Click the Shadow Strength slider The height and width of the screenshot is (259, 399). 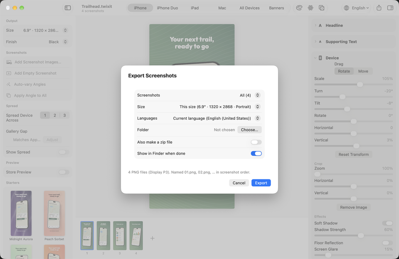(353, 235)
